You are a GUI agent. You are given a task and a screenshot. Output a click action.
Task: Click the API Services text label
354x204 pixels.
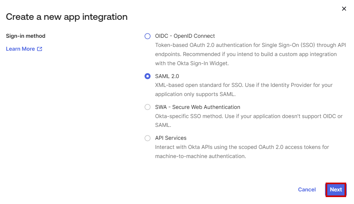point(170,138)
